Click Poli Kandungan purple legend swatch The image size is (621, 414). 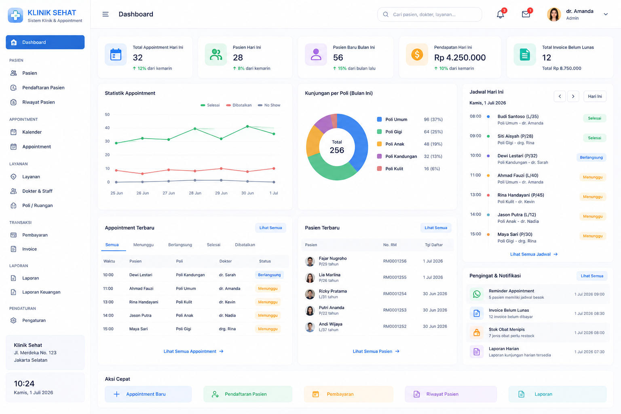point(379,156)
